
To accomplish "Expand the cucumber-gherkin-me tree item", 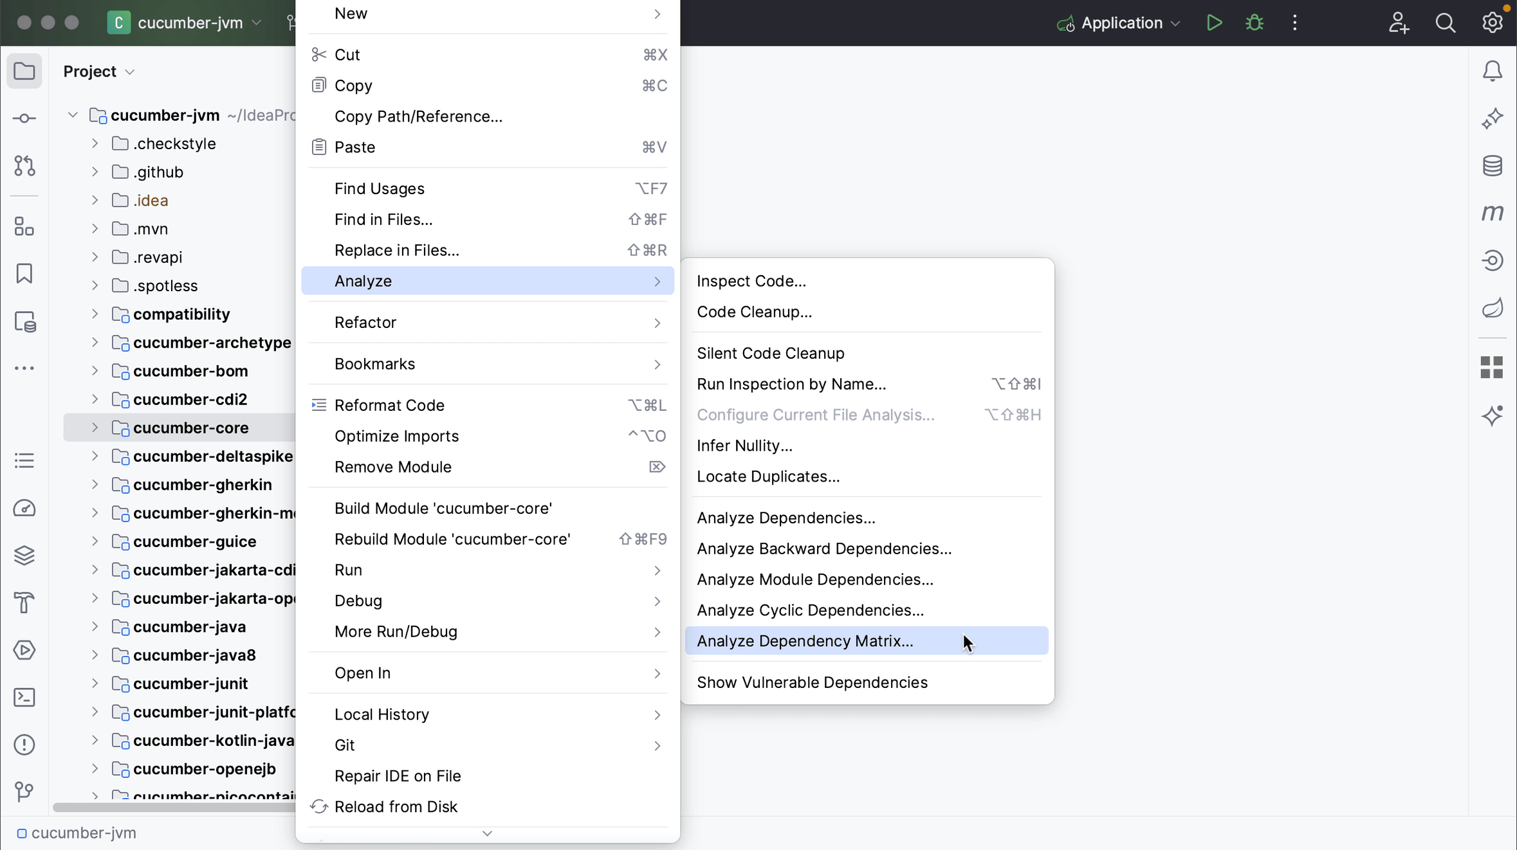I will point(94,512).
